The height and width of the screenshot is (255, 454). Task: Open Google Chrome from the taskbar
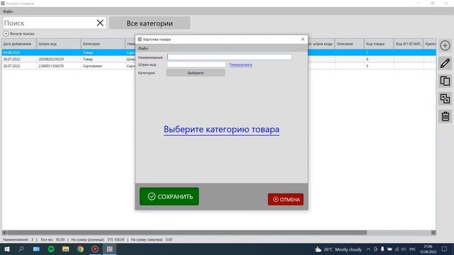click(80, 249)
